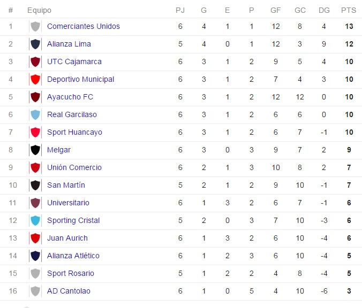
Task: Click the AD Cantolao gray shield icon
Action: point(35,291)
